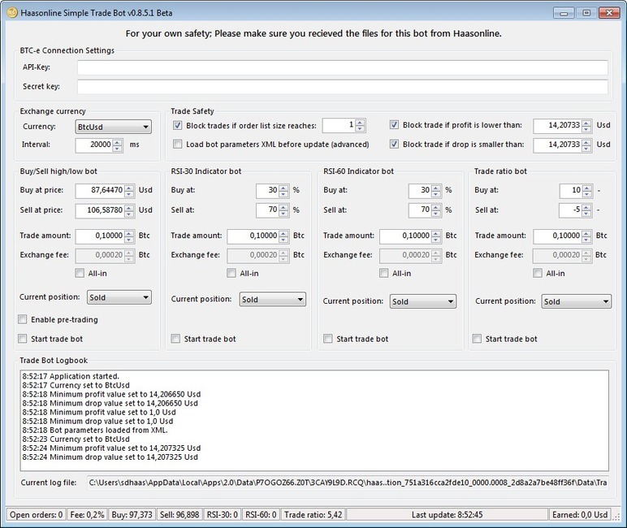Toggle Block trades if order list size reaches
Image resolution: width=627 pixels, height=528 pixels.
coord(177,125)
